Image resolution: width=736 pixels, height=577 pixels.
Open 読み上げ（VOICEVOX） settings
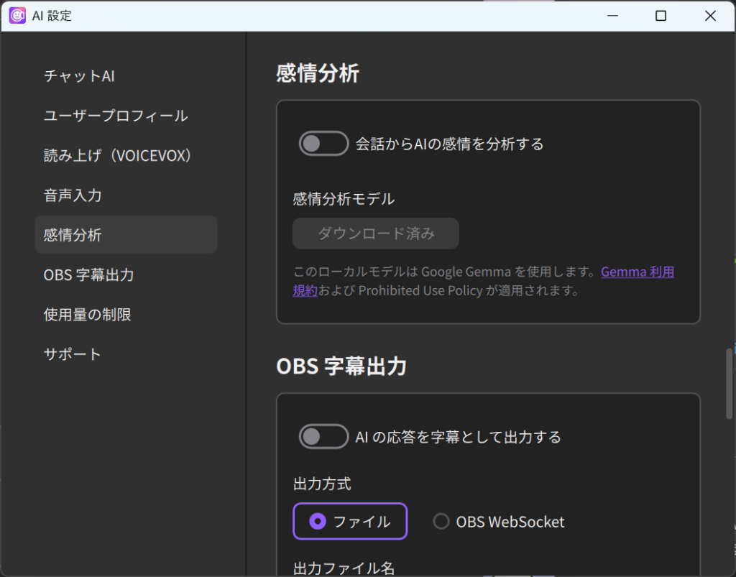(x=126, y=155)
